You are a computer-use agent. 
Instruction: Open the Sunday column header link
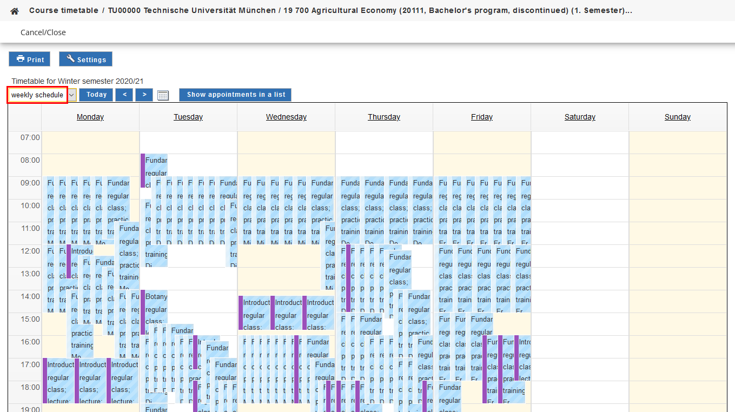coord(678,117)
